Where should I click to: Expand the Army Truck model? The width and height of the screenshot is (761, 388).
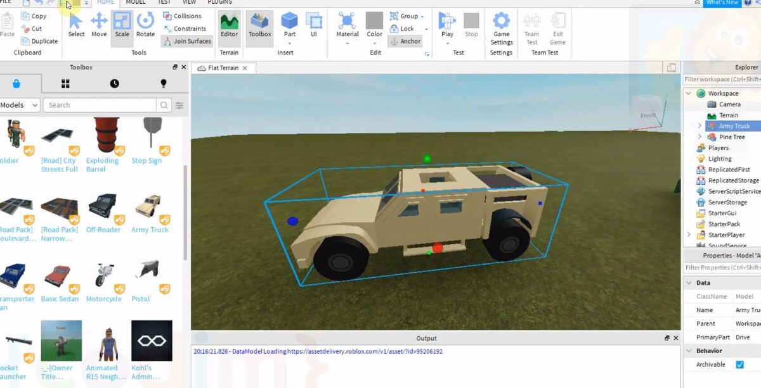tap(699, 126)
